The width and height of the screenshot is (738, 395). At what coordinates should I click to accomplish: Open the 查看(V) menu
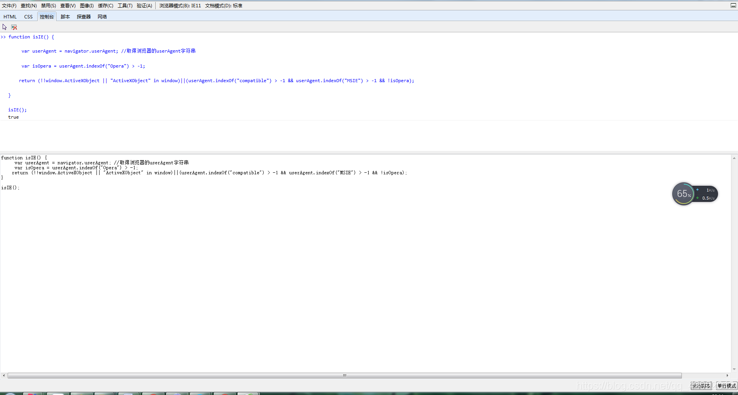point(68,6)
